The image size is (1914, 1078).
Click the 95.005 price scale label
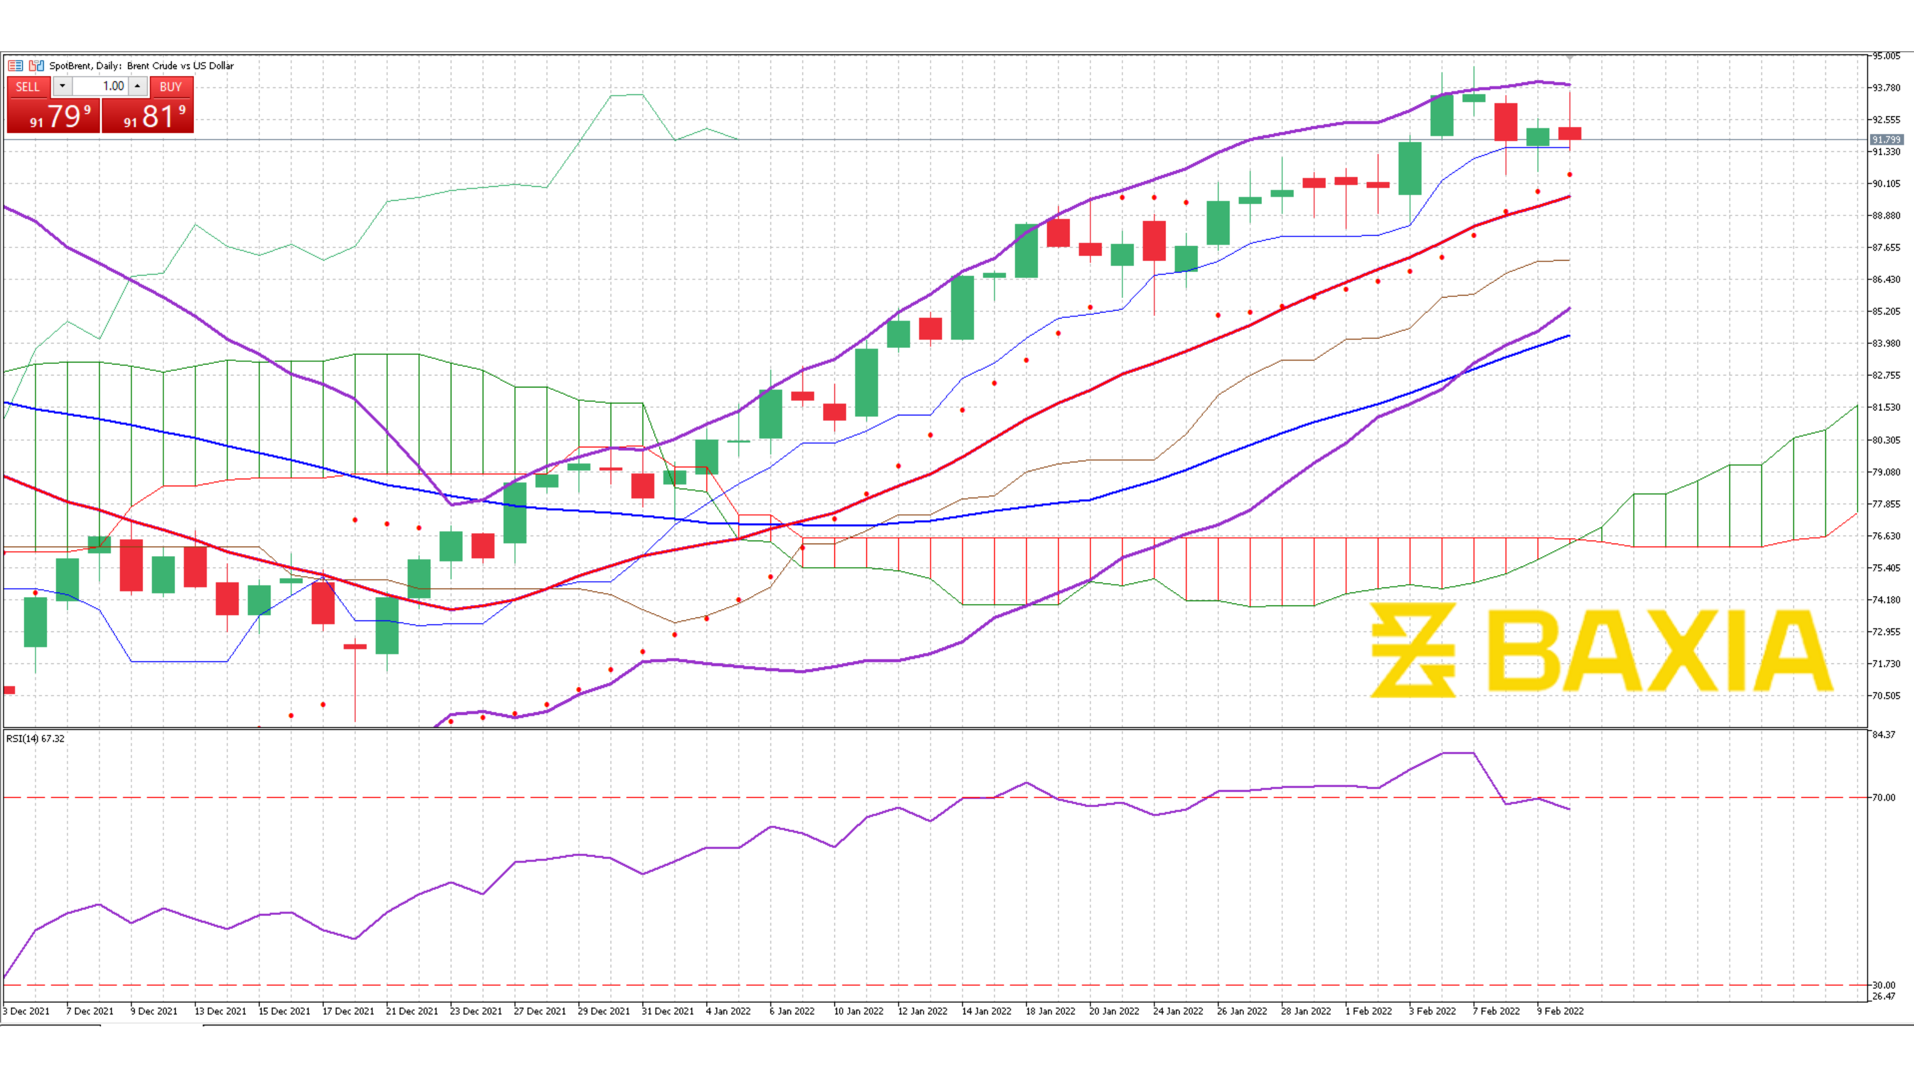[1886, 56]
